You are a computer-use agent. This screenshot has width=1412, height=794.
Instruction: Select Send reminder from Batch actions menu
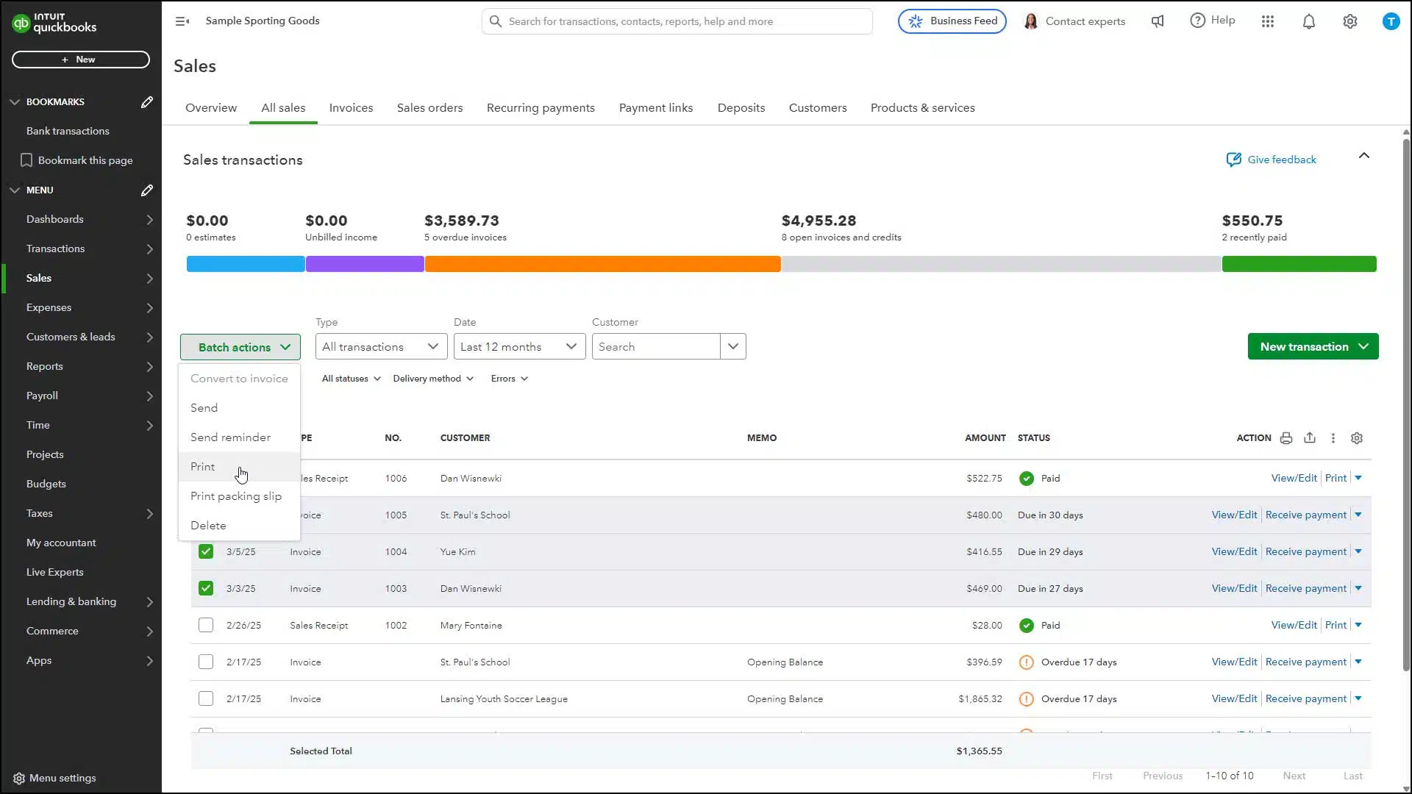(239, 437)
